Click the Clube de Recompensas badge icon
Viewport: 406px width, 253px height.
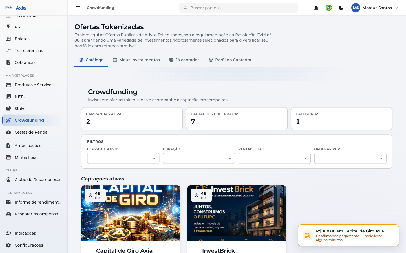[8, 180]
